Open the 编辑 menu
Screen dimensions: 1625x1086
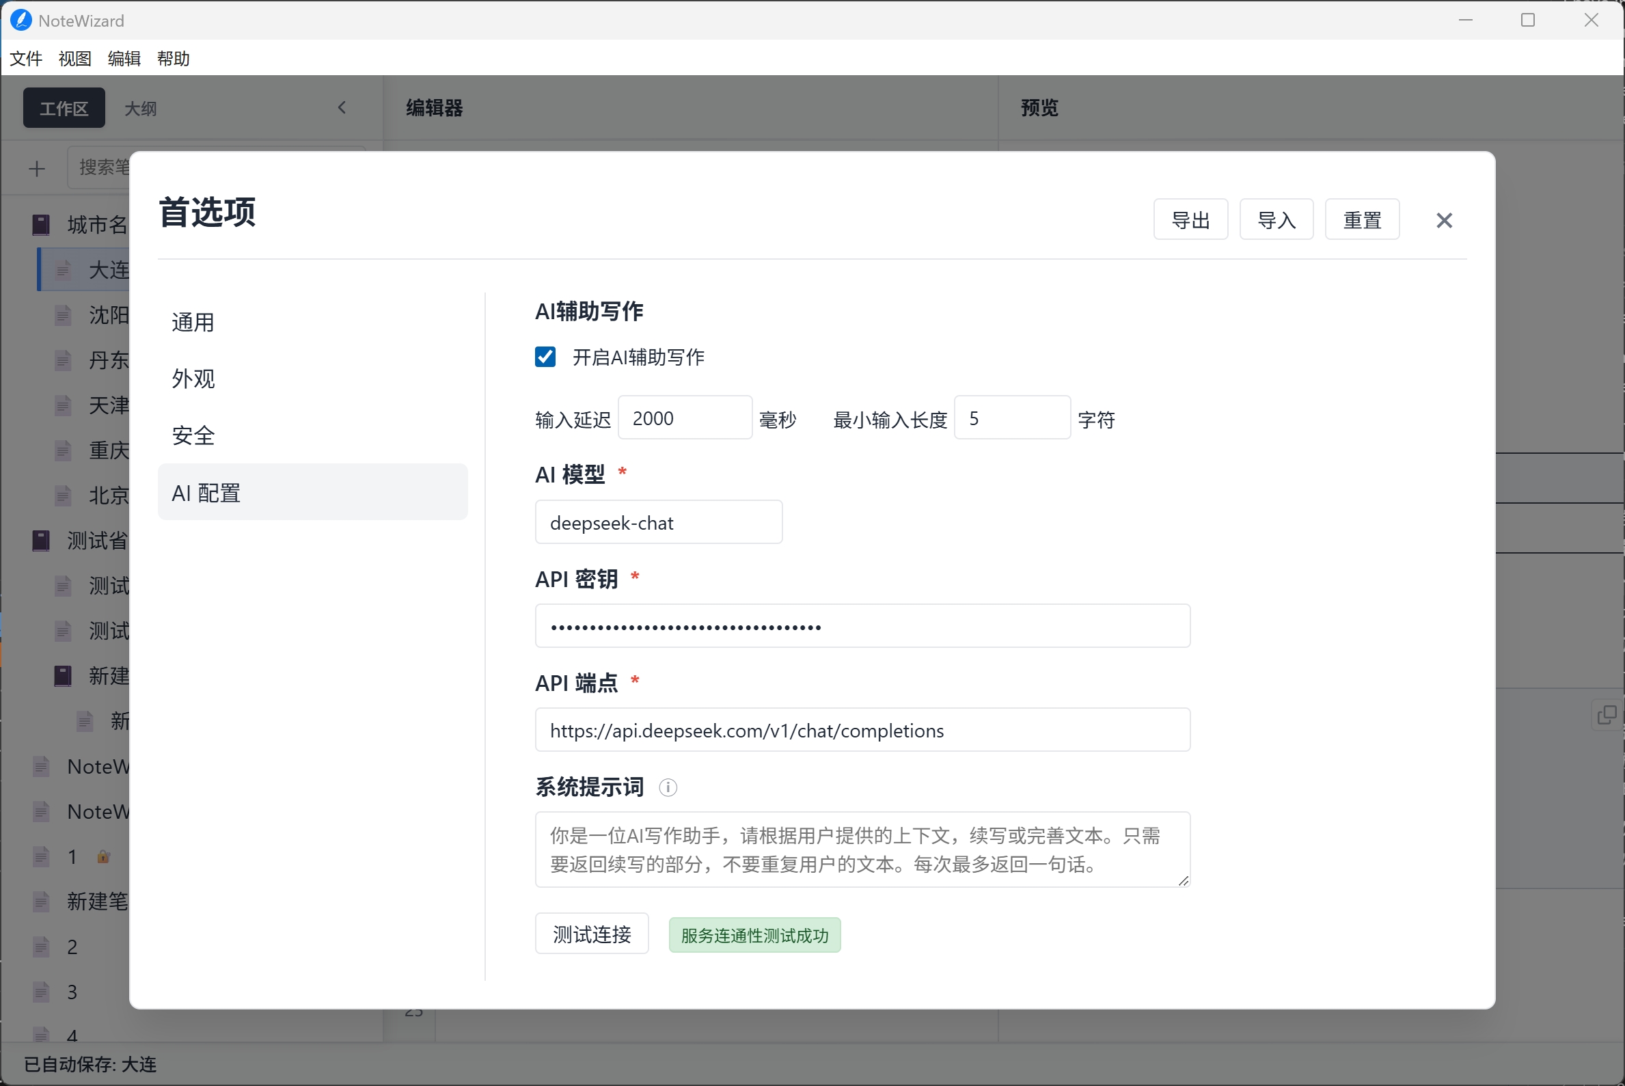[124, 58]
